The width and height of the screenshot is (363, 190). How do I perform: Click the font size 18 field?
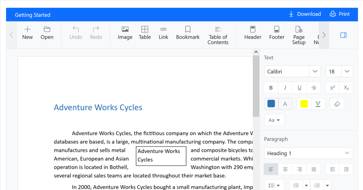(x=333, y=71)
